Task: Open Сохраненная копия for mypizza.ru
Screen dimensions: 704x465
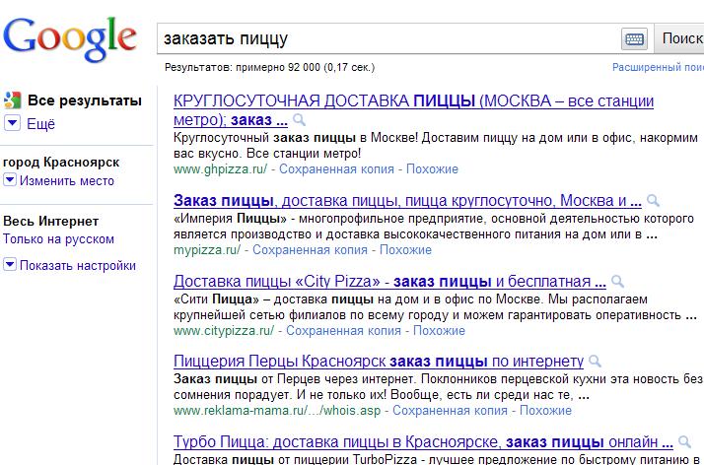Action: [310, 250]
